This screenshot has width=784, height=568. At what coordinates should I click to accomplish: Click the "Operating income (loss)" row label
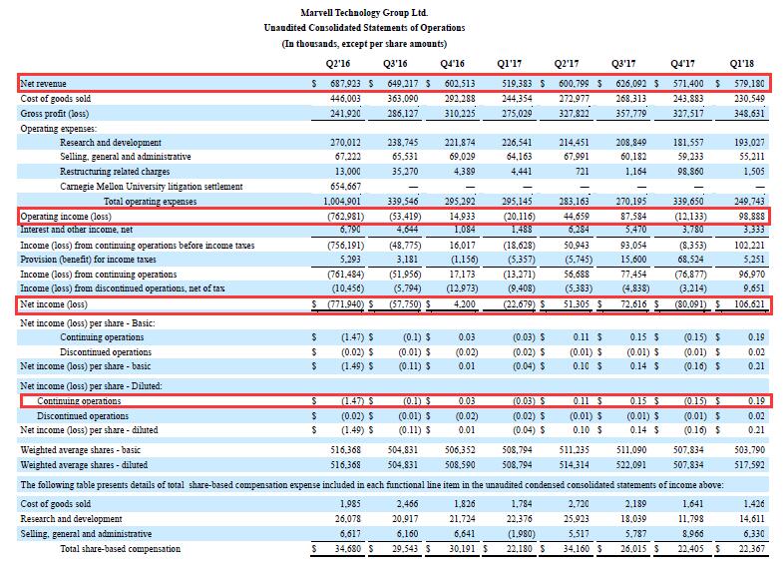(66, 217)
